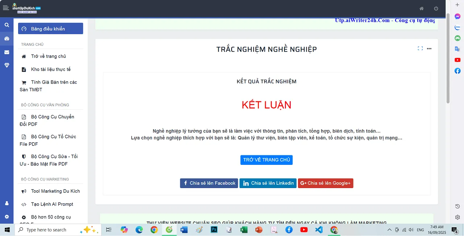Focus the Type here to search box
464x236 pixels.
58,230
